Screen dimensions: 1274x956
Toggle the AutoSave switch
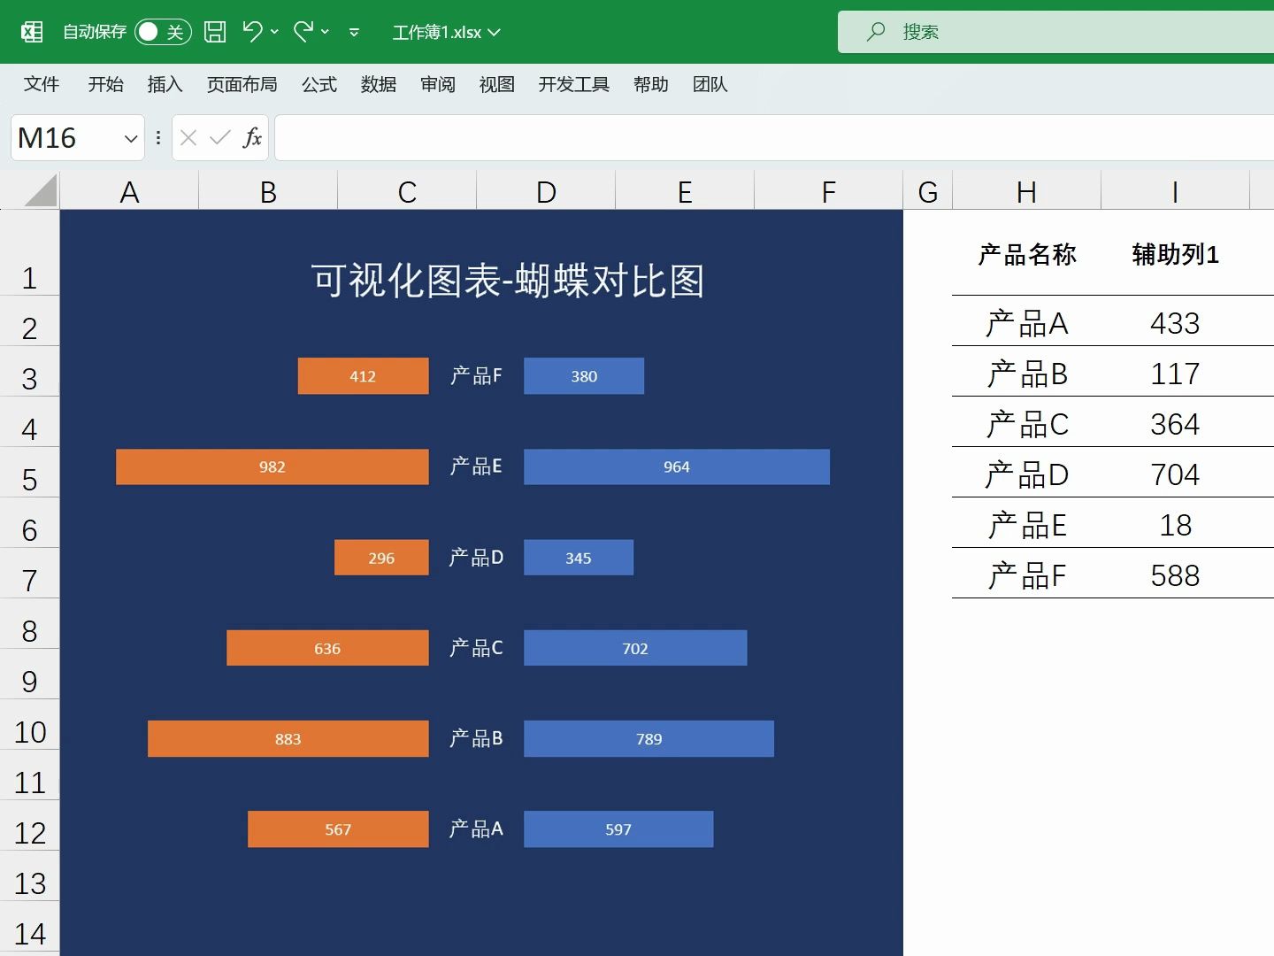coord(163,32)
